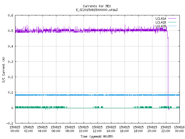
Task: Click the 150815 10:00 x-axis tick label
Action: coord(84,129)
